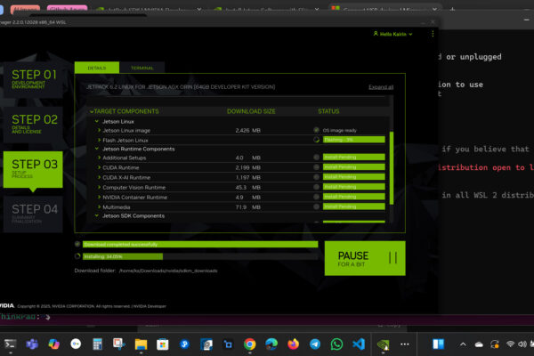
Task: Open Google Chrome from the taskbar
Action: point(250,344)
